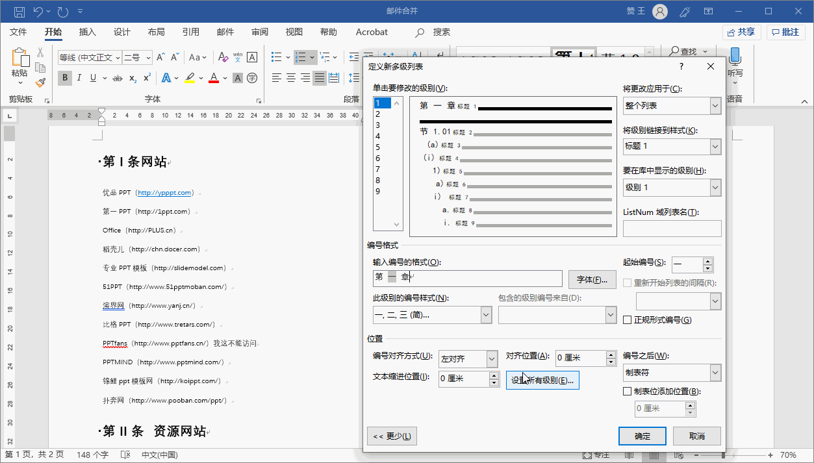Open the 将更改应用于 dropdown

[x=672, y=106]
